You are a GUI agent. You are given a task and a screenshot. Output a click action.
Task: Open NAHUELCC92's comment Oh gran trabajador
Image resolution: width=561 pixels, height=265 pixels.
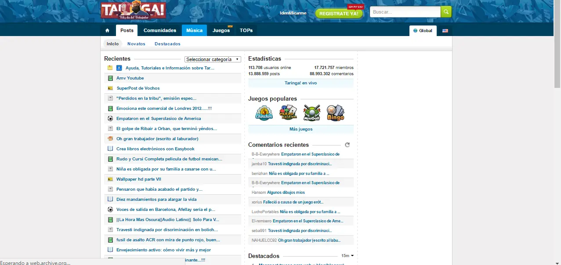[x=309, y=240]
